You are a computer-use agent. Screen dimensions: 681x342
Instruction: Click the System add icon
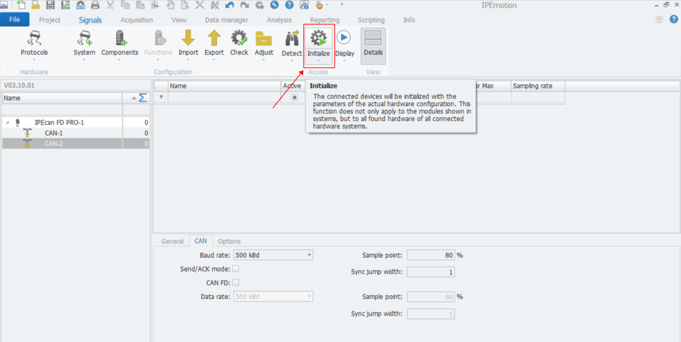point(84,39)
